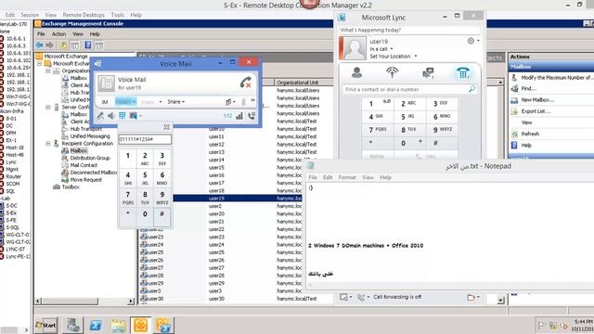Open Exchange console Action menu
The height and width of the screenshot is (334, 594).
pyautogui.click(x=58, y=34)
